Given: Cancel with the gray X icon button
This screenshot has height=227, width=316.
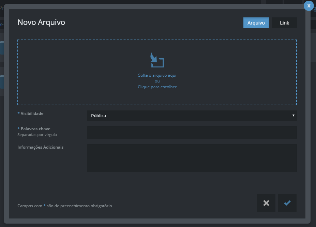Looking at the screenshot, I should (x=266, y=203).
